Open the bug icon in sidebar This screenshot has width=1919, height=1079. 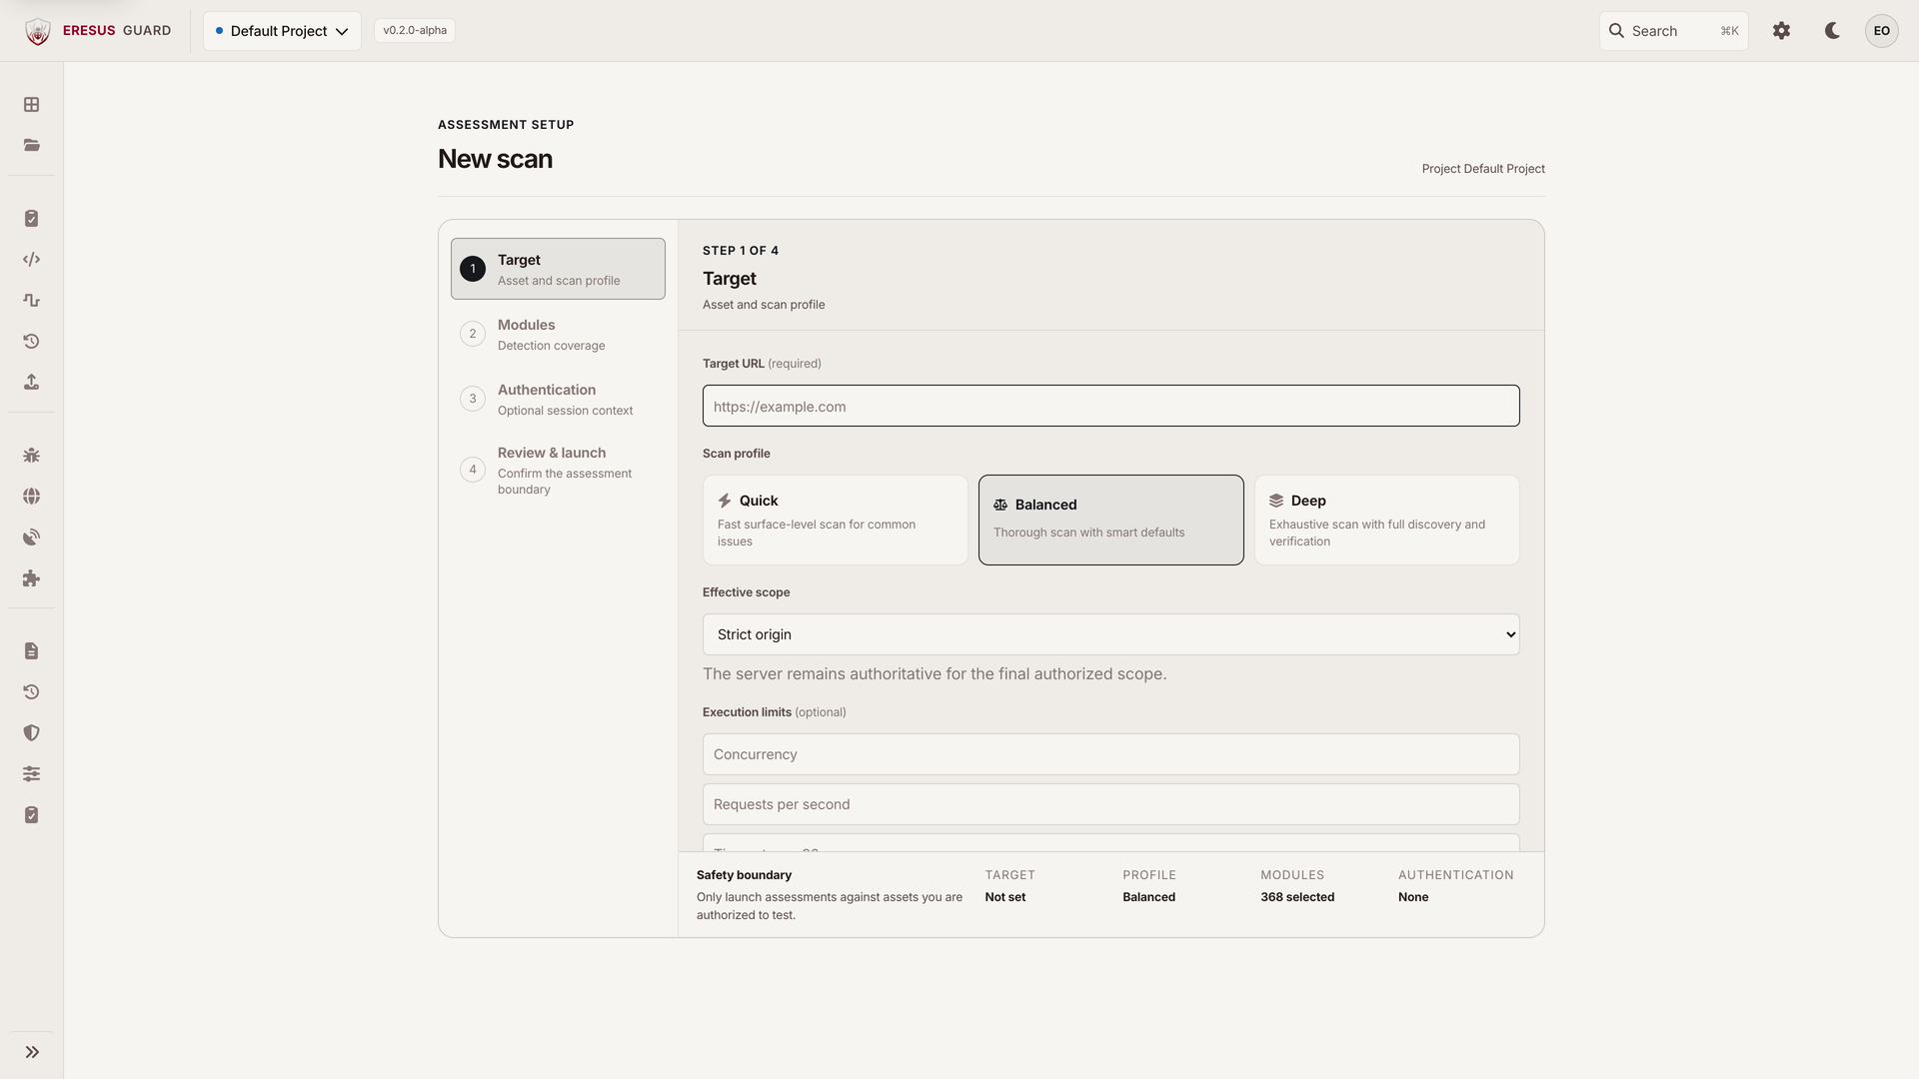coord(32,456)
